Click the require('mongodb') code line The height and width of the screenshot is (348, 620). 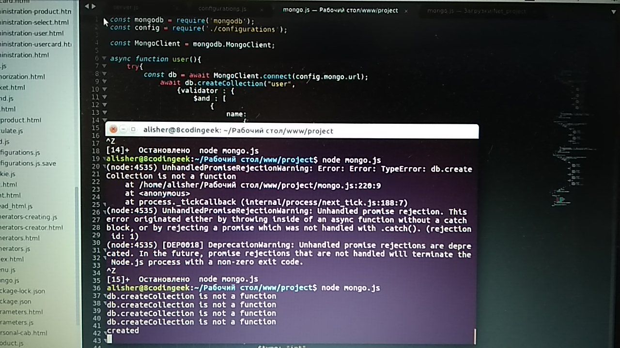(182, 21)
